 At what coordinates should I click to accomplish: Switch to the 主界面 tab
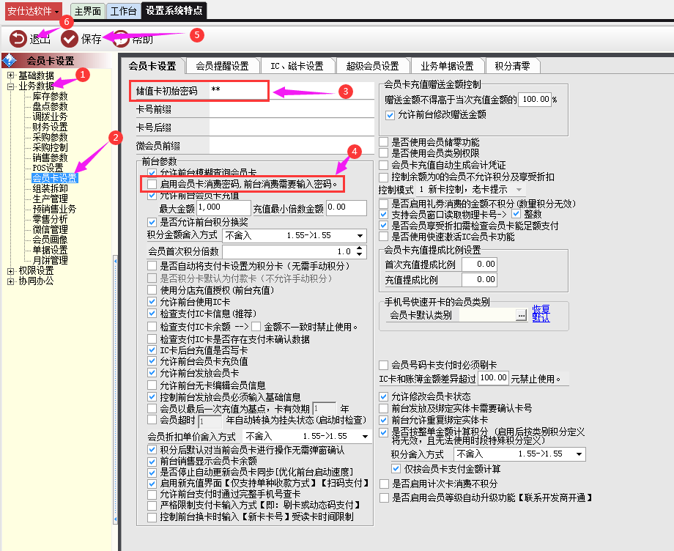pos(88,11)
